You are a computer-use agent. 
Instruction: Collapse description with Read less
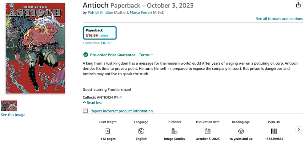(x=94, y=103)
